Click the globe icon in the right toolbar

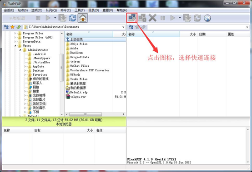[207, 18]
